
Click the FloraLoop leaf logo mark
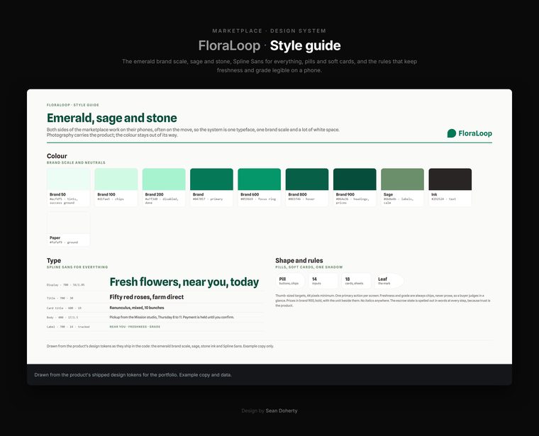451,133
